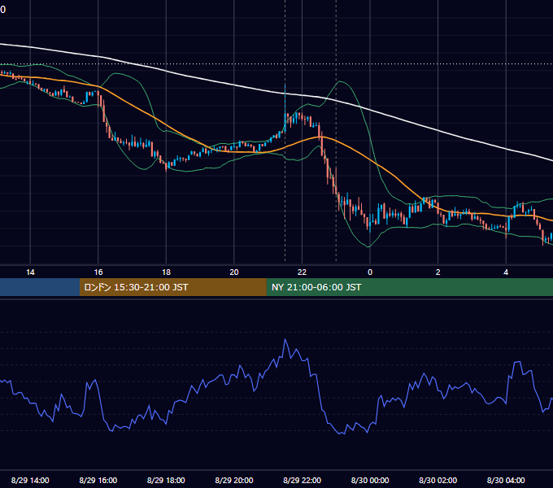Click the 20 hour axis label
The height and width of the screenshot is (488, 553).
[x=234, y=272]
